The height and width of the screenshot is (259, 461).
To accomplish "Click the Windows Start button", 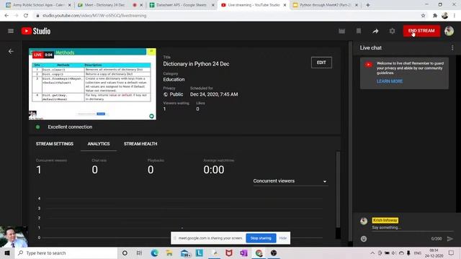I will [x=7, y=253].
